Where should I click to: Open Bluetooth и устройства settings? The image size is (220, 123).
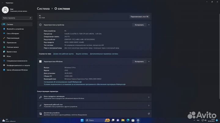17,29
